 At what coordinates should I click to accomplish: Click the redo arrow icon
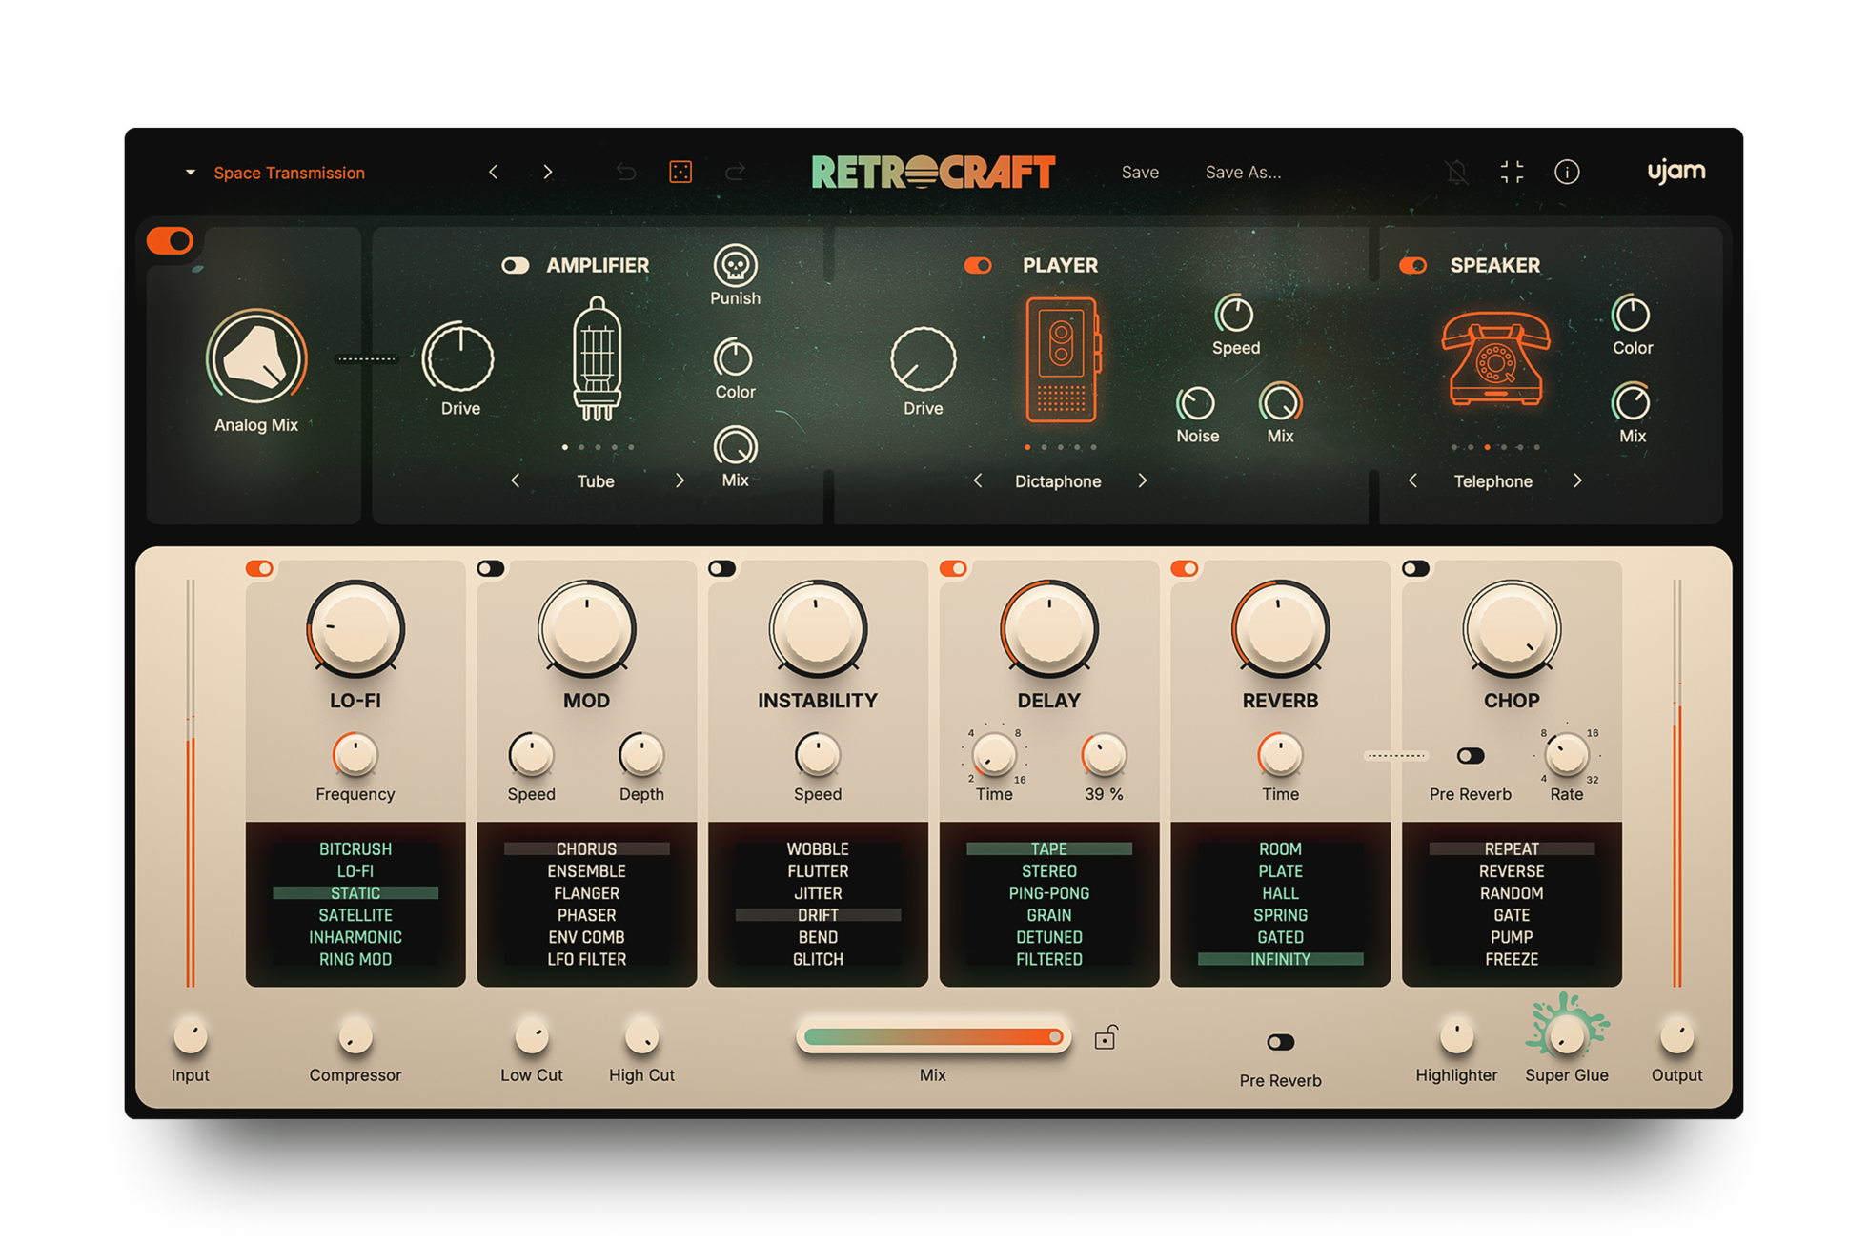(x=735, y=172)
